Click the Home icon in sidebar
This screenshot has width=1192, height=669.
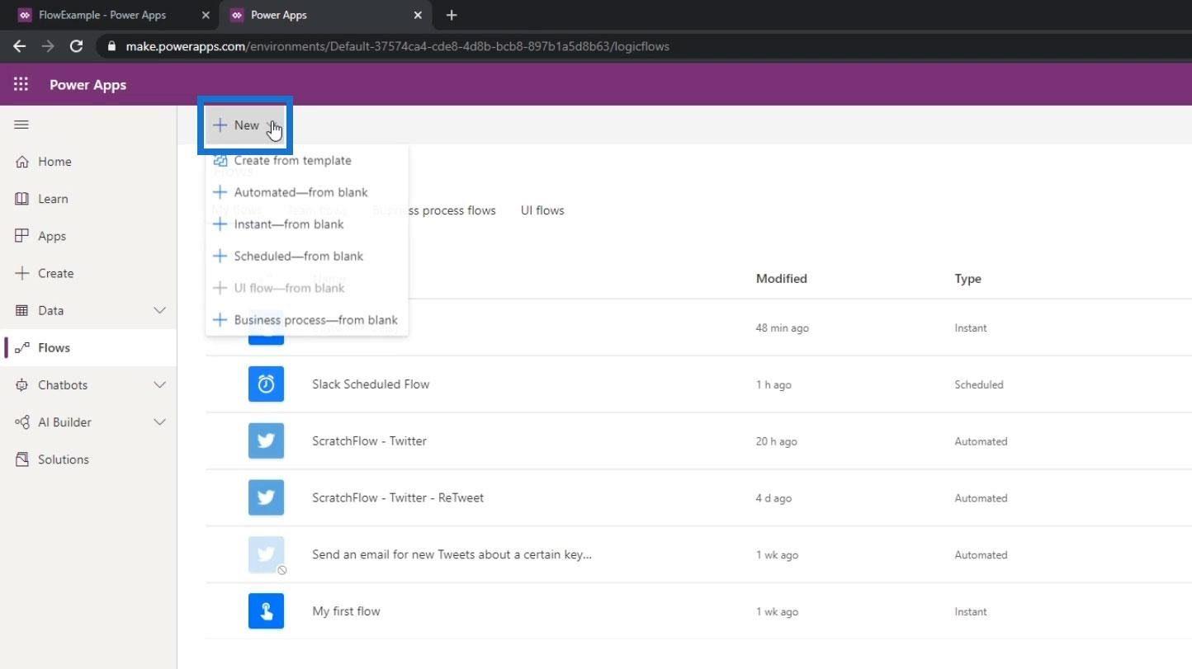(22, 162)
